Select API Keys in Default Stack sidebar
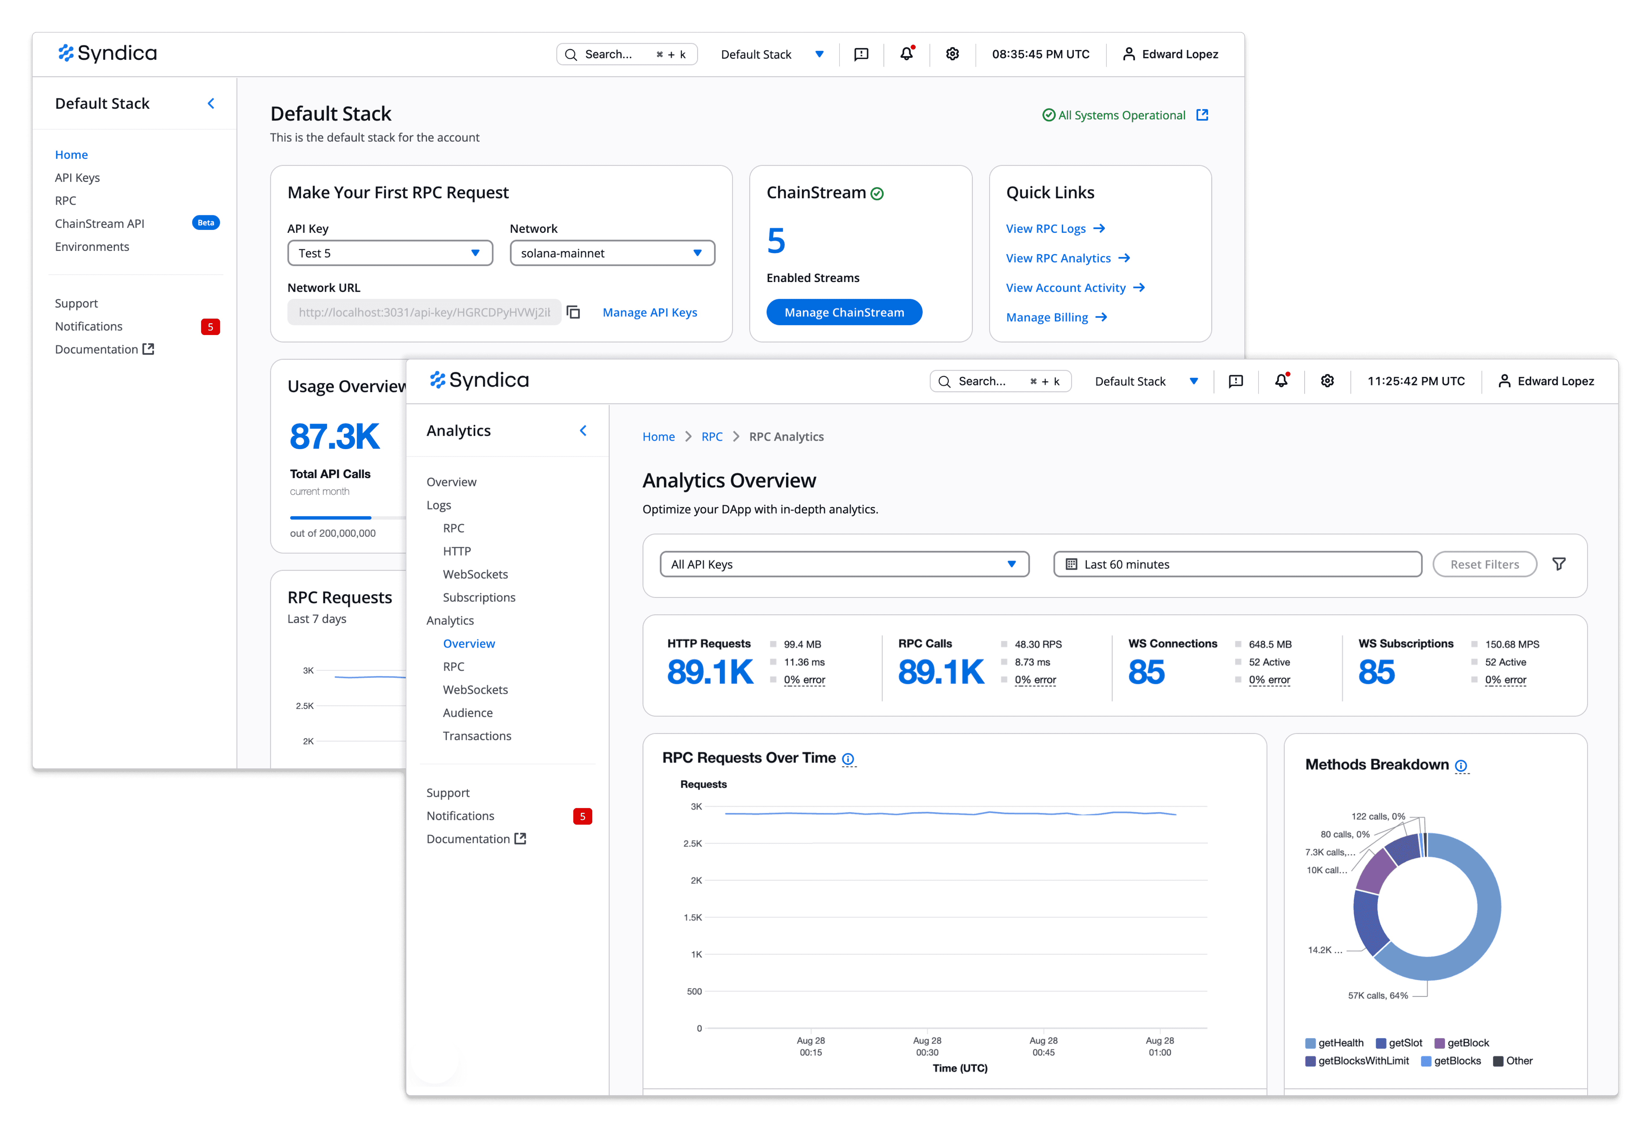Viewport: 1651px width, 1128px height. [x=77, y=178]
